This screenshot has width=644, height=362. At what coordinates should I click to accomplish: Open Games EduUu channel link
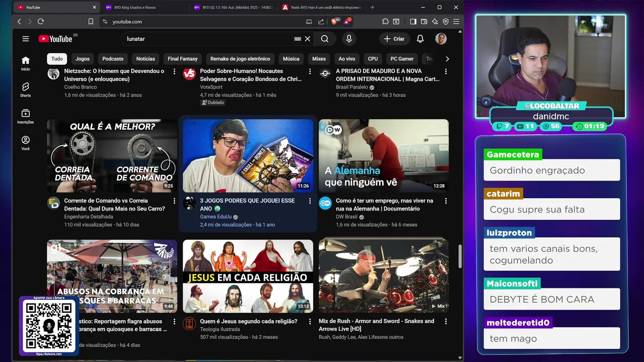(x=215, y=217)
